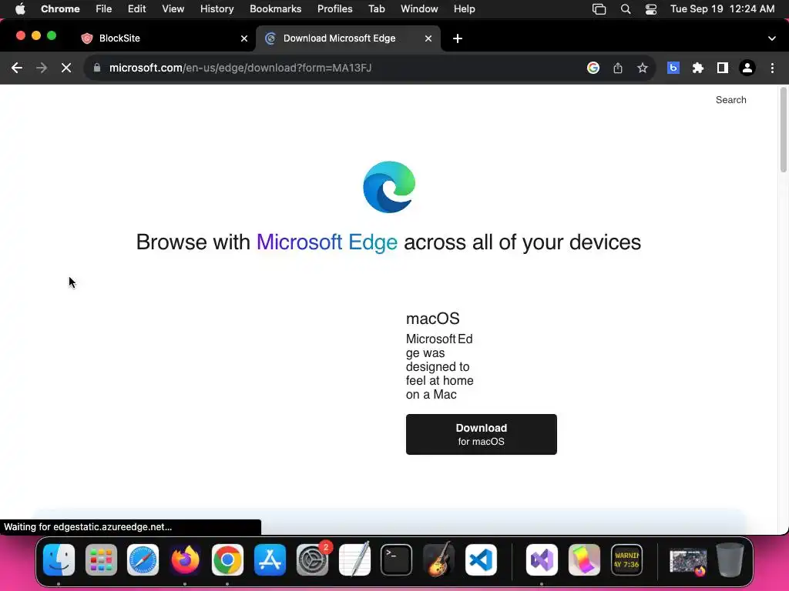Open App Store from the Dock
The image size is (789, 591).
point(270,560)
